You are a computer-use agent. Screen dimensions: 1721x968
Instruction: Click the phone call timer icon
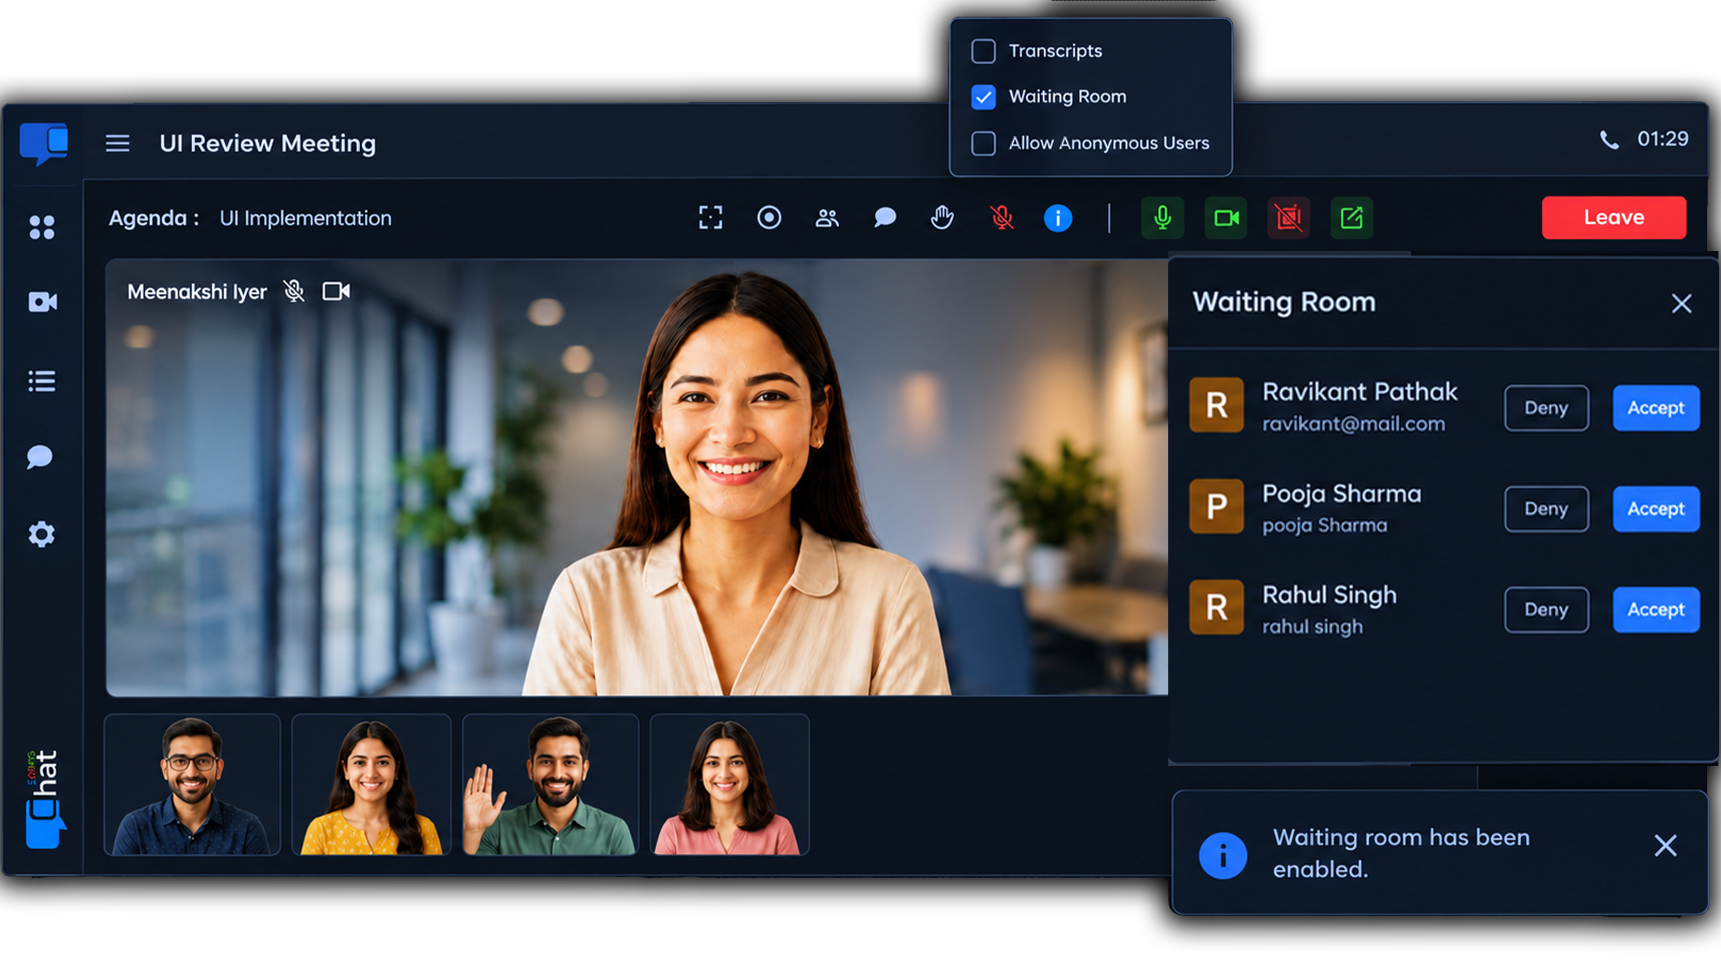(x=1609, y=139)
